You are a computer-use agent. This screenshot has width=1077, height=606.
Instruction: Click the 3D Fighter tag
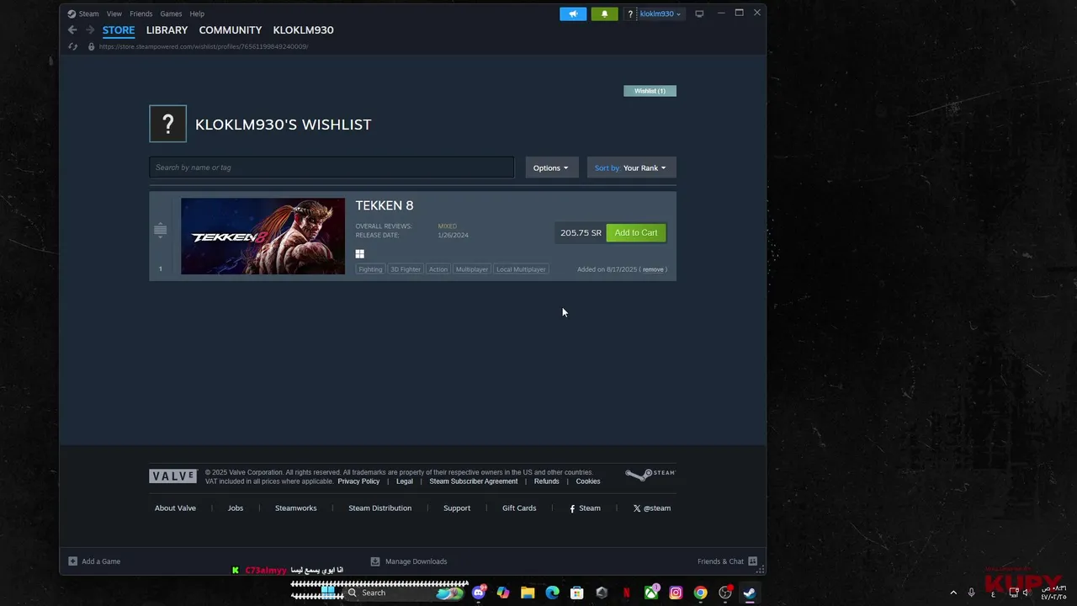pyautogui.click(x=406, y=269)
